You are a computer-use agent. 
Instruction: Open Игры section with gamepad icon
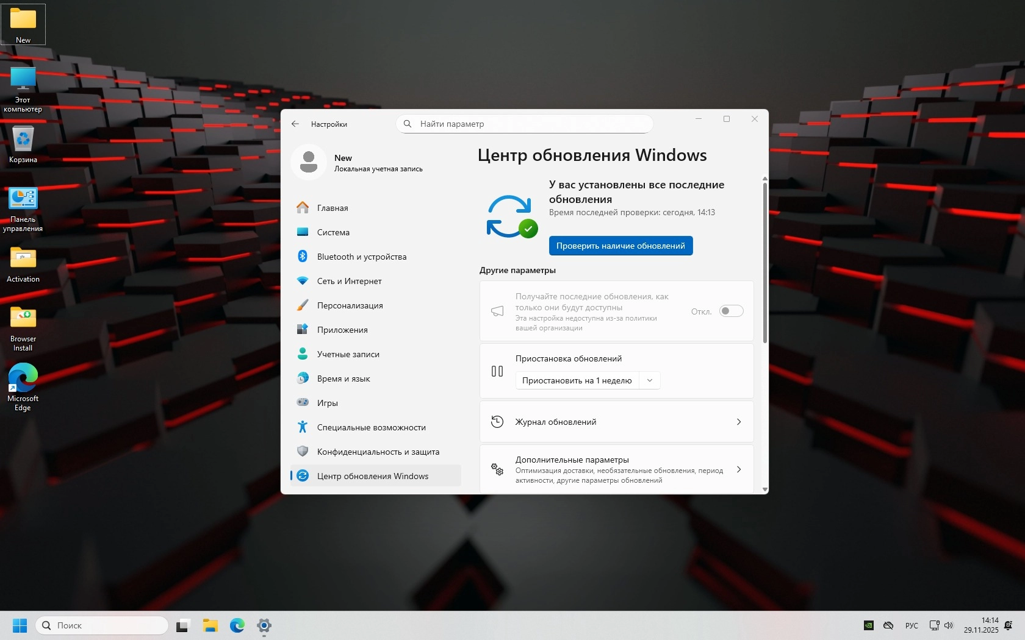point(327,403)
